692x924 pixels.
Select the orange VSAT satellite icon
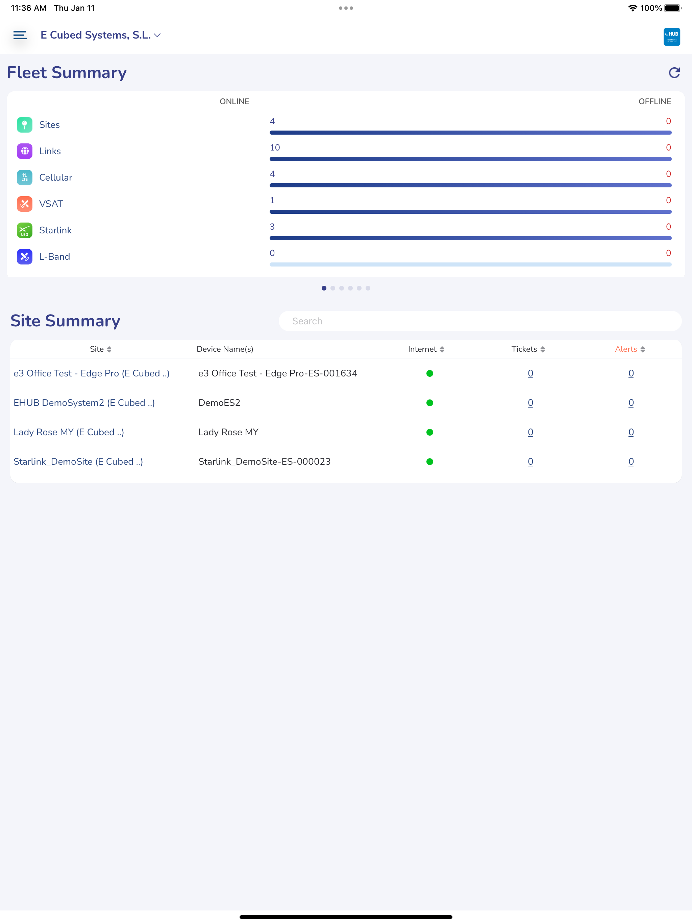(25, 204)
